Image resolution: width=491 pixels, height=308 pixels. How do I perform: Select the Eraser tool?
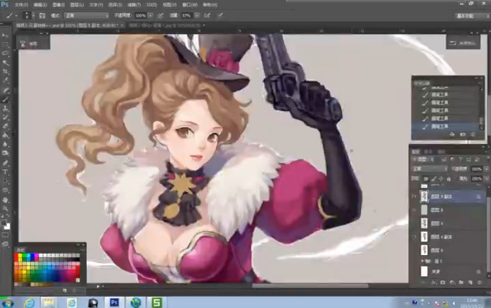pos(5,127)
